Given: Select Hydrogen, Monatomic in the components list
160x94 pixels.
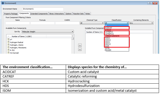Looking at the screenshot, I should tap(18, 48).
